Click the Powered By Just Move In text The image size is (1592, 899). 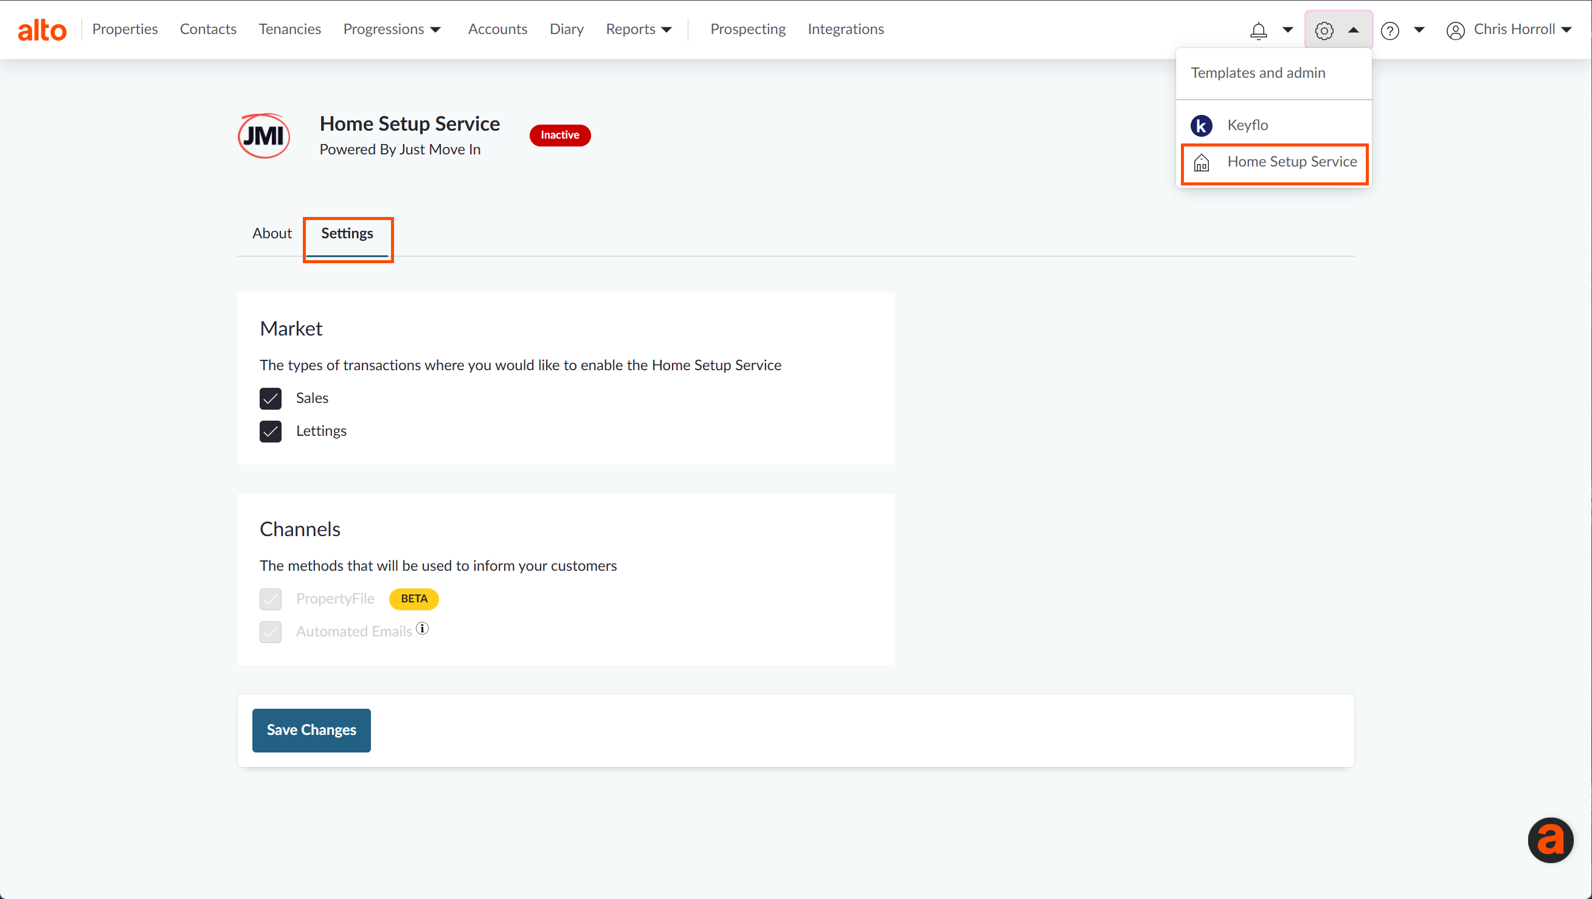[x=400, y=150]
